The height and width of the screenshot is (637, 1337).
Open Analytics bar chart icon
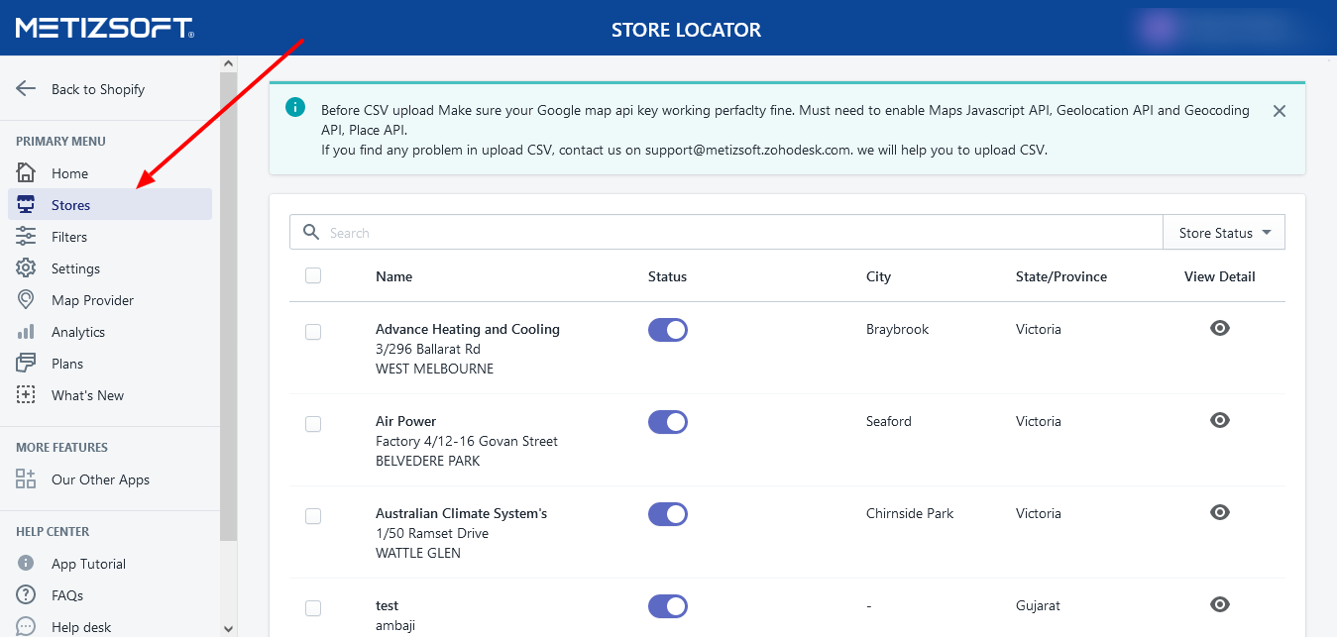tap(26, 332)
